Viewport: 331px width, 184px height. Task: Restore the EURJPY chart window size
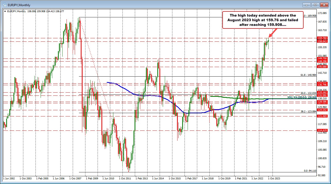315,5
